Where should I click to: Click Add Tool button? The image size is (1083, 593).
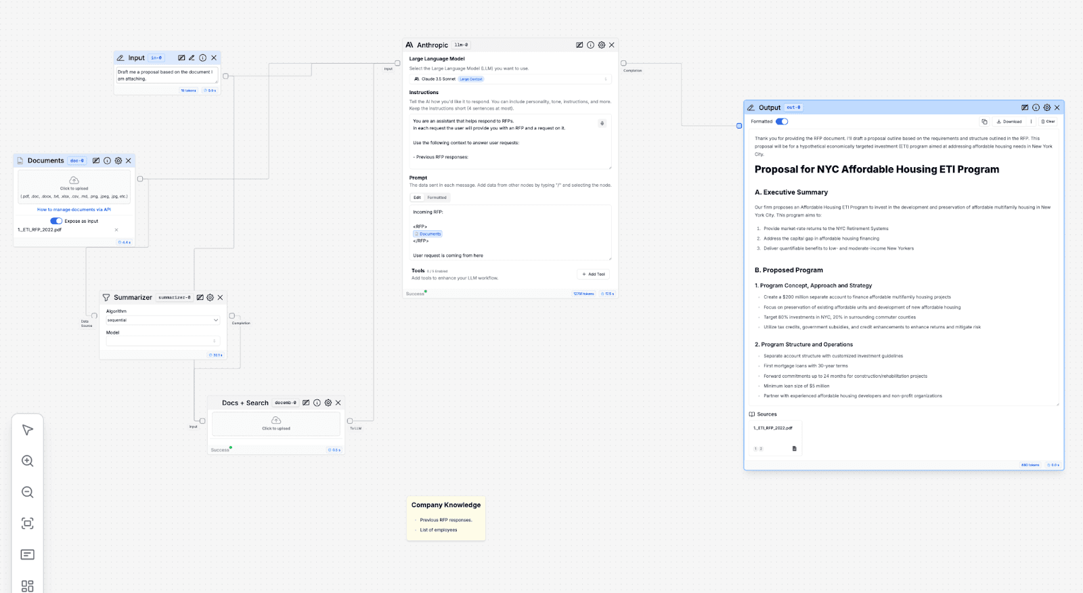(x=594, y=274)
